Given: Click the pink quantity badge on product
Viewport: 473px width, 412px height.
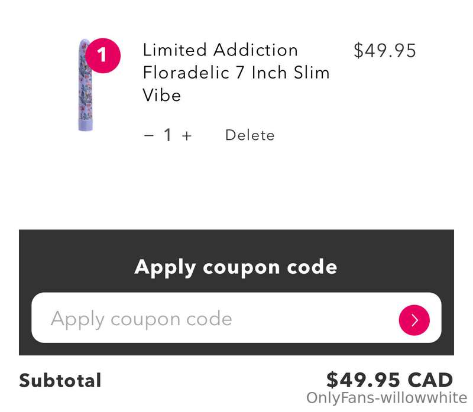Looking at the screenshot, I should (x=102, y=55).
